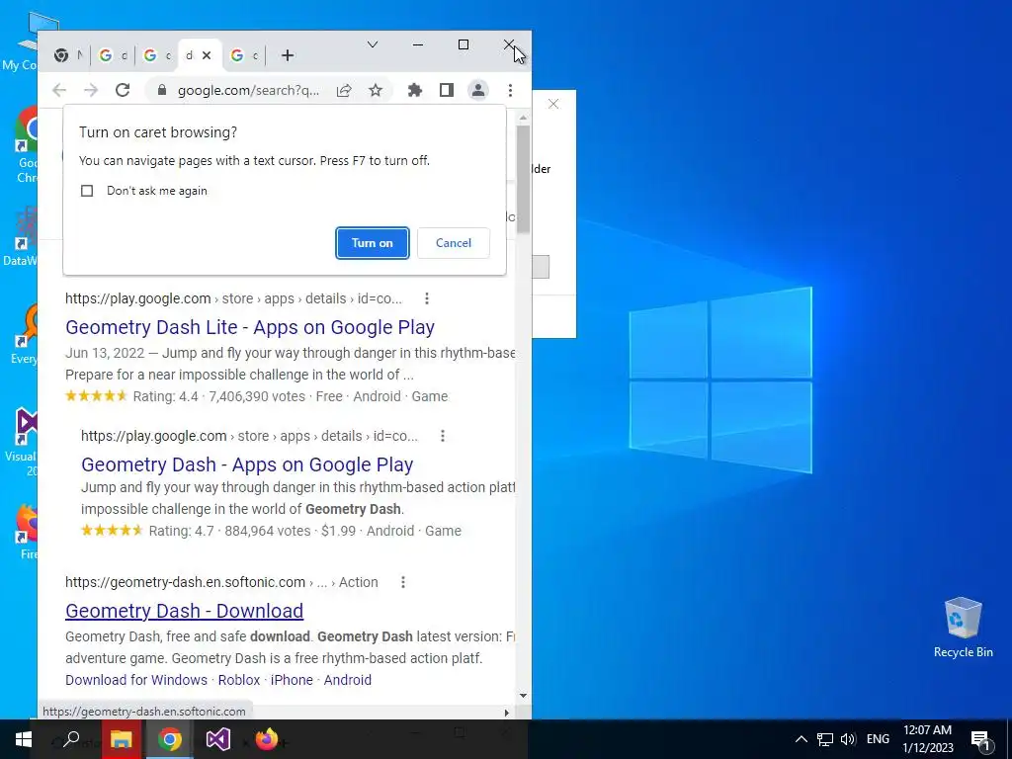1012x759 pixels.
Task: Tick the Don't ask me again checkbox
Action: [x=87, y=191]
